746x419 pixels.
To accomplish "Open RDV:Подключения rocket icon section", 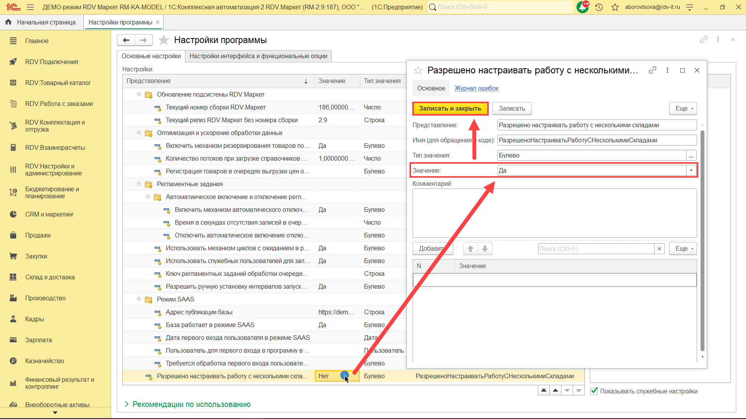I will tap(13, 62).
